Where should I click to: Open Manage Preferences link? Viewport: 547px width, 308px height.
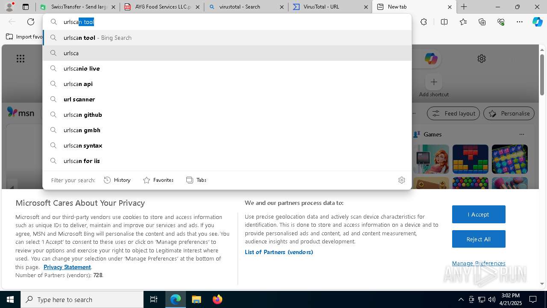point(479,263)
